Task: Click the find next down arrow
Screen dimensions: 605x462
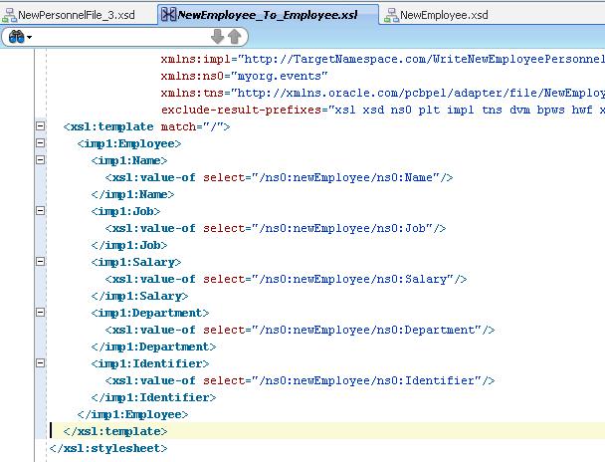Action: point(217,37)
